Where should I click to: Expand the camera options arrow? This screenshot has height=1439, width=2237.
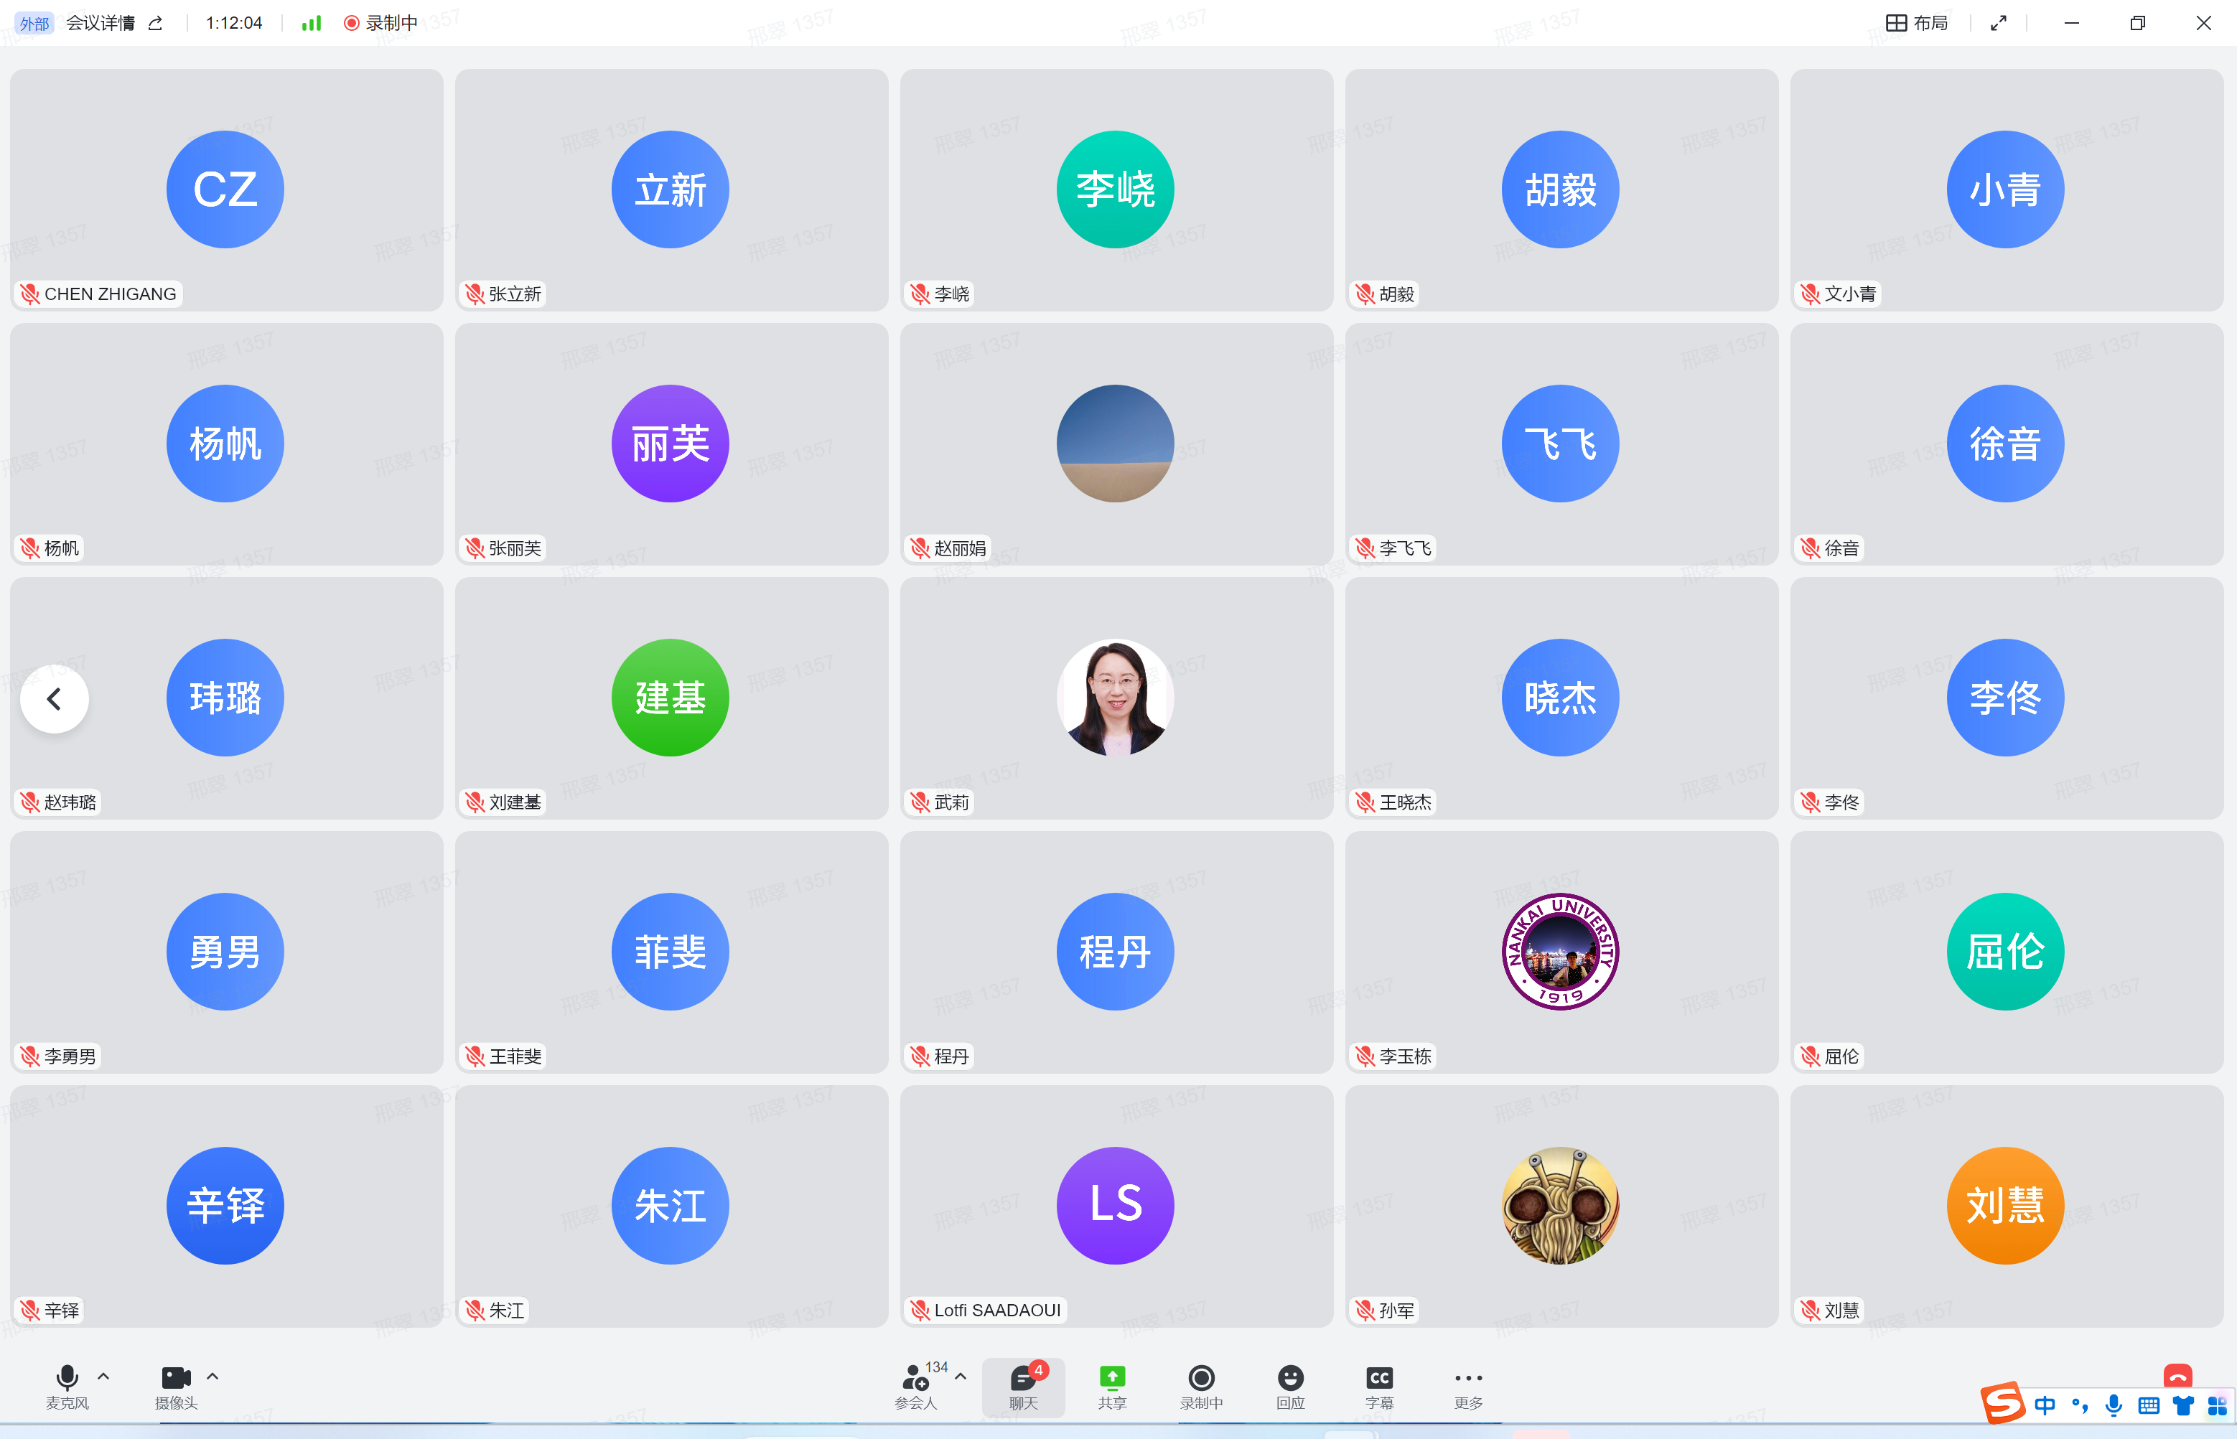(213, 1377)
